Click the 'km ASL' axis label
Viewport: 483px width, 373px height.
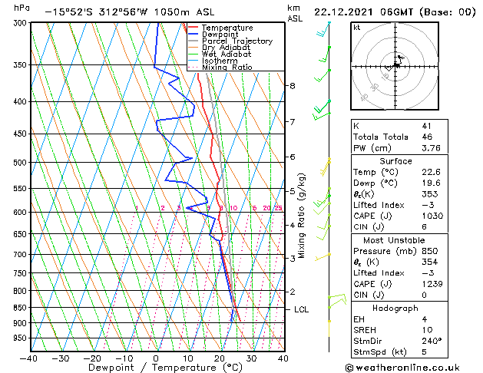(x=295, y=14)
